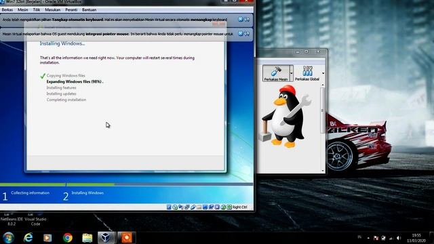Open the Masukan menu

[53, 9]
